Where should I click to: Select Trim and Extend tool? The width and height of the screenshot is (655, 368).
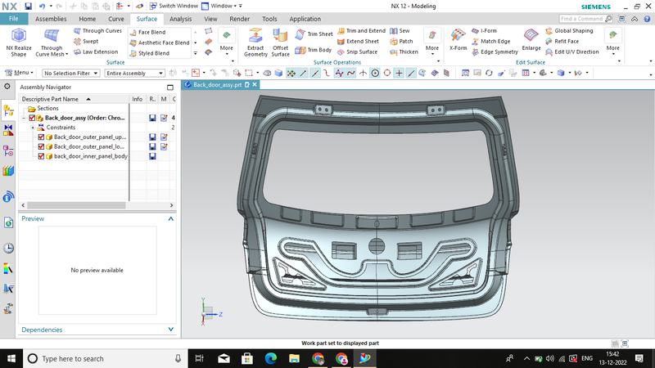361,31
